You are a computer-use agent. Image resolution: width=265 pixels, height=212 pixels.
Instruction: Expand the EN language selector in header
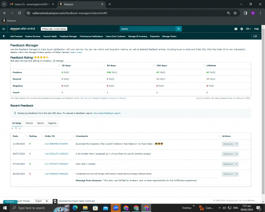pos(249,29)
